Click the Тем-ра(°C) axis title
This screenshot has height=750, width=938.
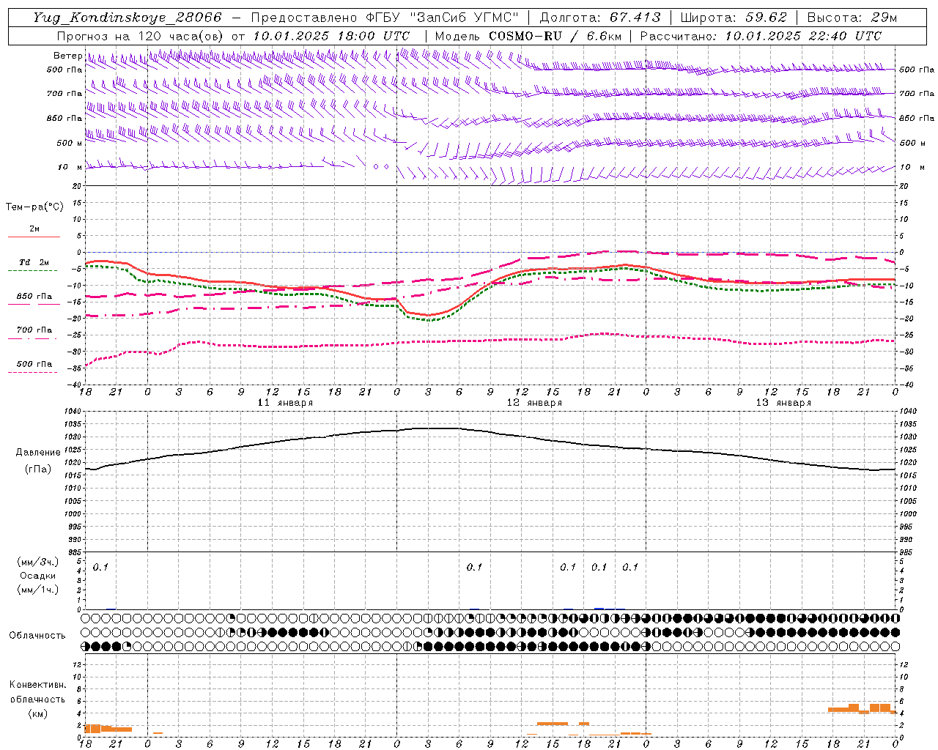[x=34, y=207]
